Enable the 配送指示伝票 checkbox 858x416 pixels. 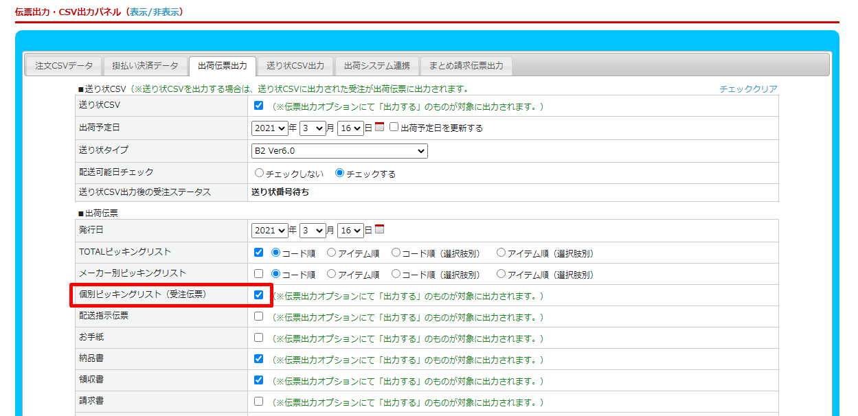pyautogui.click(x=258, y=316)
